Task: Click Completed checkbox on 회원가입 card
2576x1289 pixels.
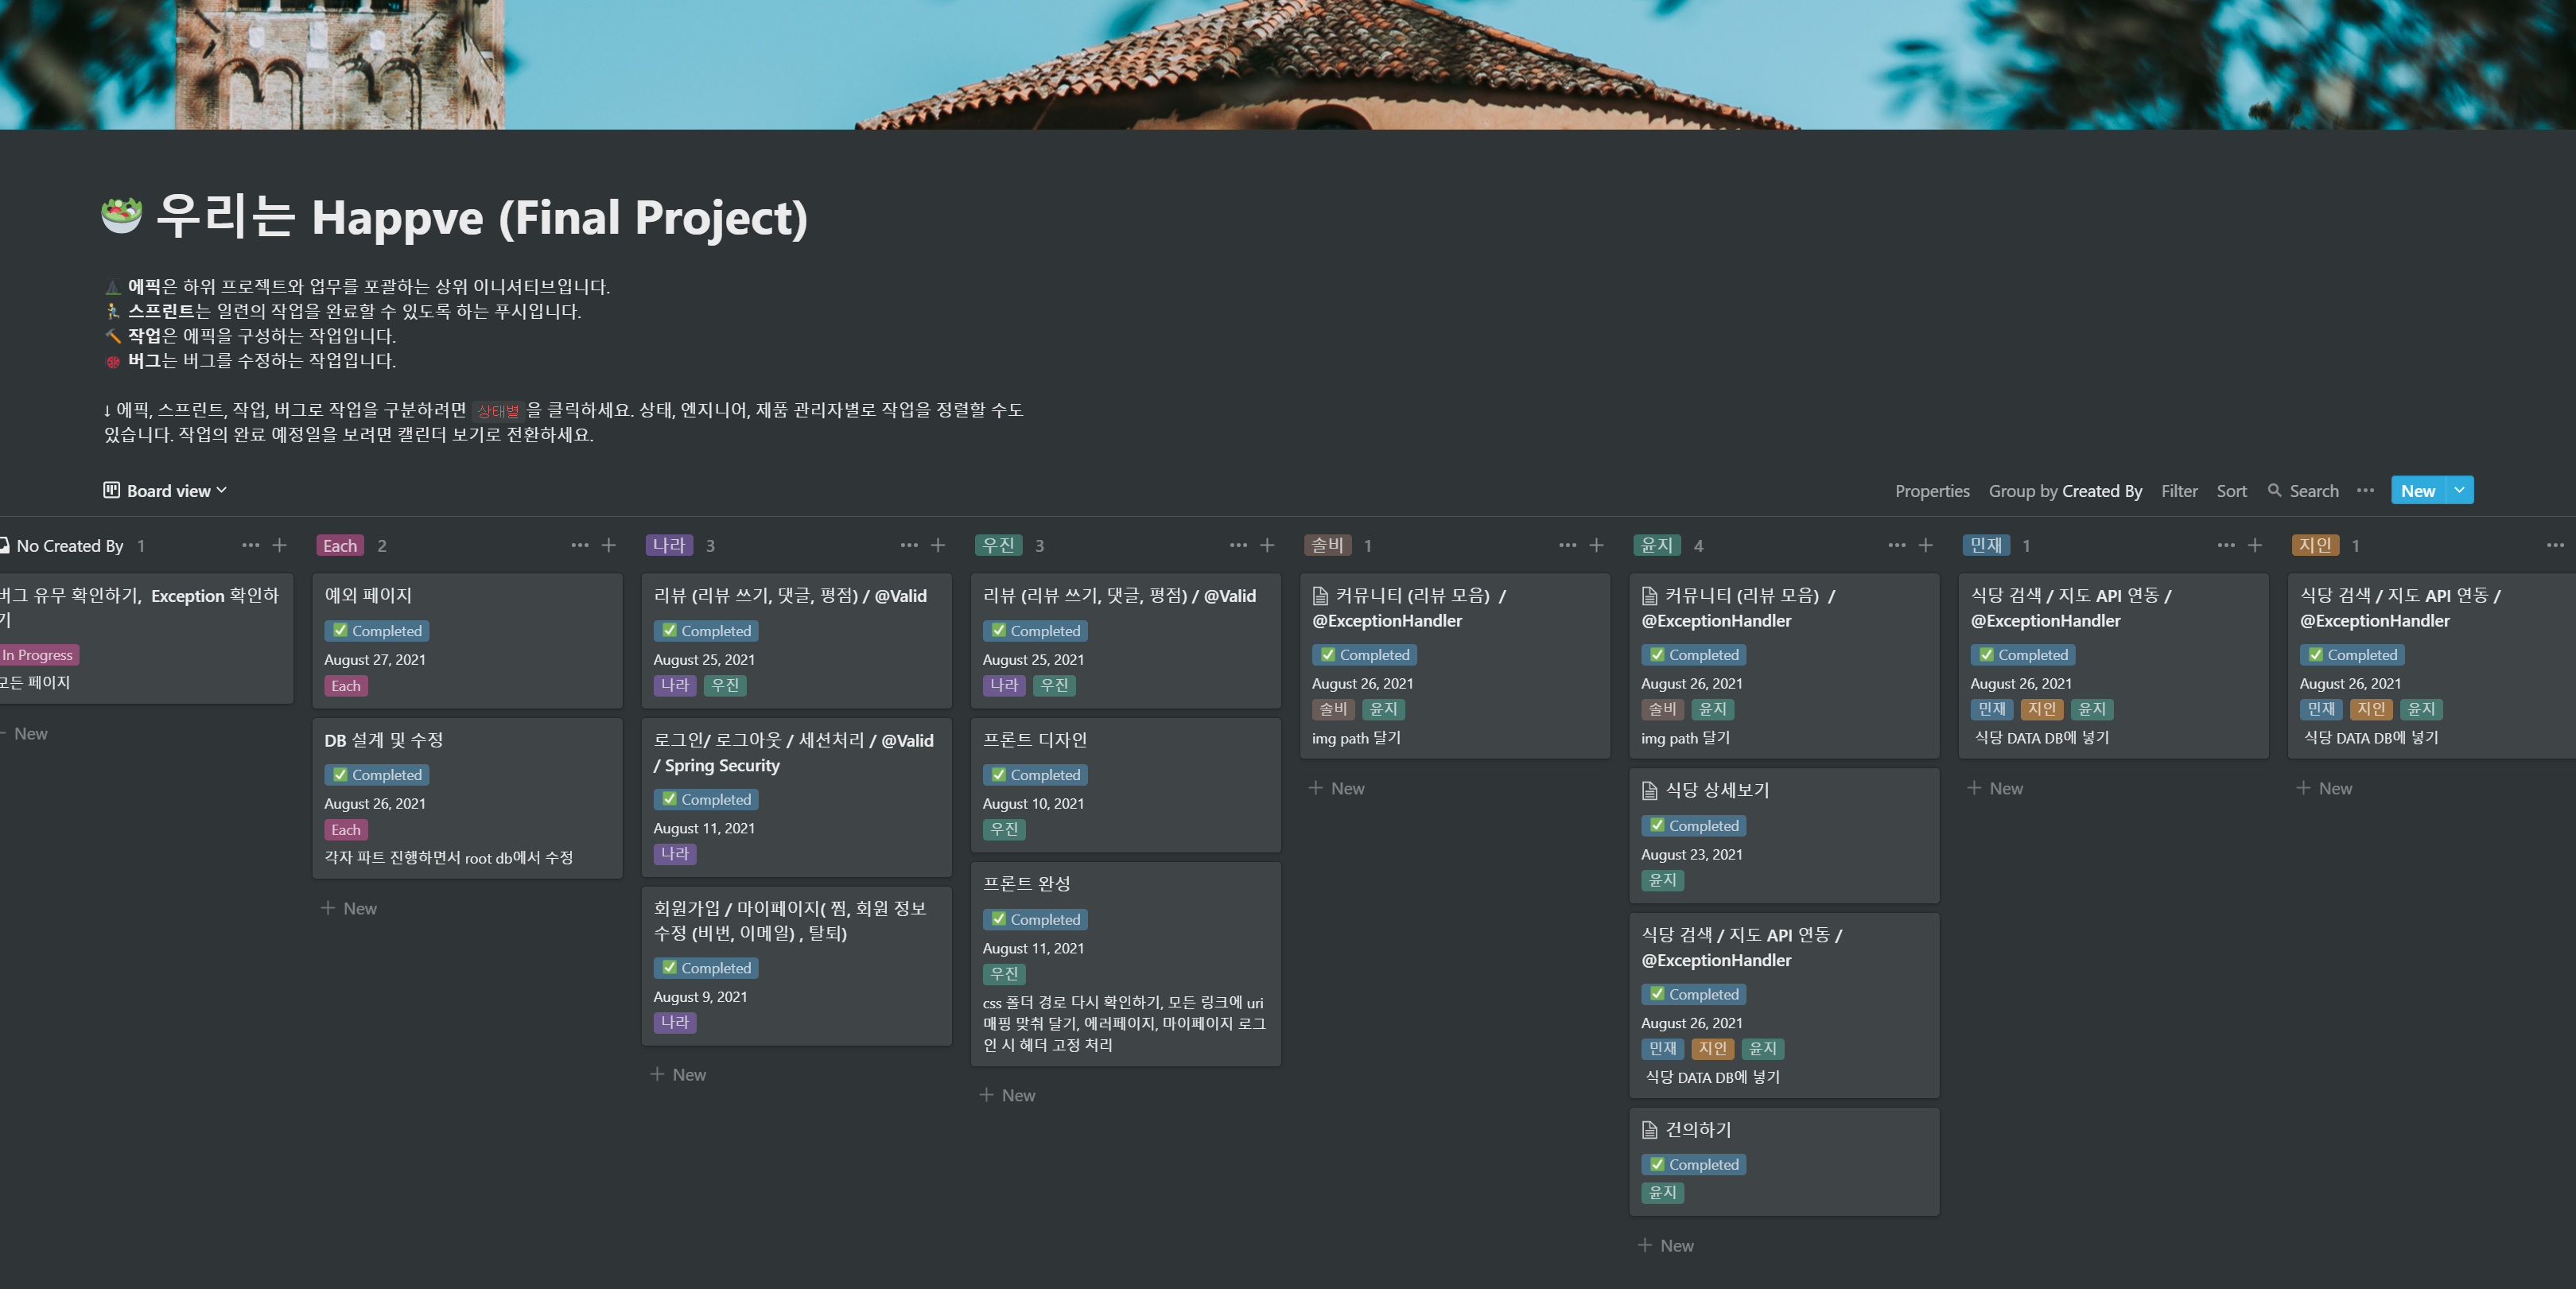Action: pos(669,967)
